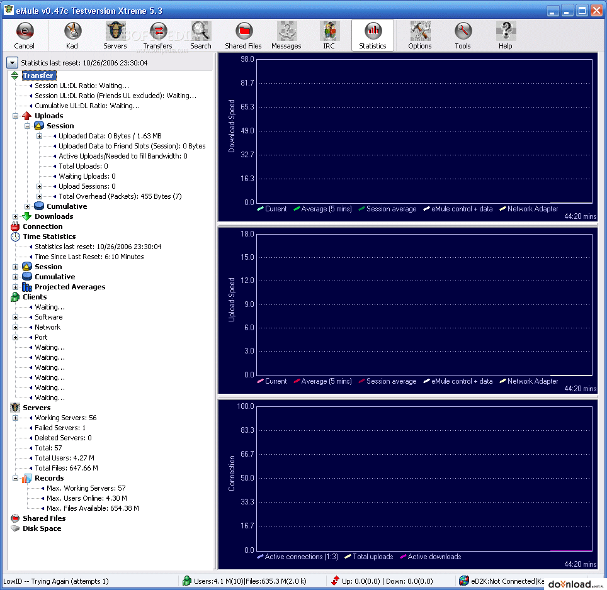Click the eD2K connection status icon
This screenshot has width=607, height=590.
pyautogui.click(x=463, y=581)
